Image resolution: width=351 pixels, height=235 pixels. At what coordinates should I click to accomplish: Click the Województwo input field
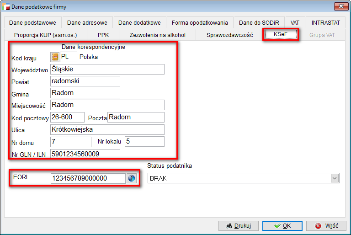(x=107, y=69)
